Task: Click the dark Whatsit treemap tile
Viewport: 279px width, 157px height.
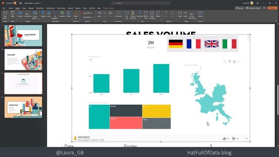Action: coord(126,110)
